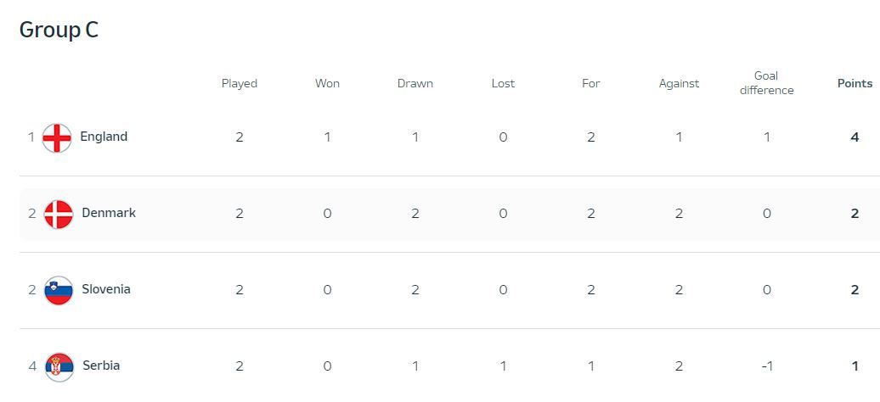880x402 pixels.
Task: Click the Lost column header
Action: click(503, 83)
